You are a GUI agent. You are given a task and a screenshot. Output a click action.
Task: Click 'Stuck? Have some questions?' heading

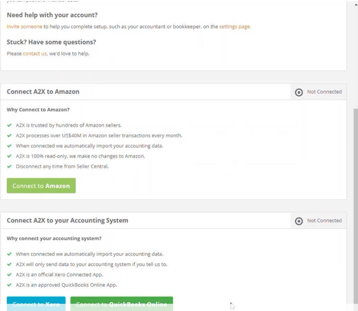pos(51,42)
